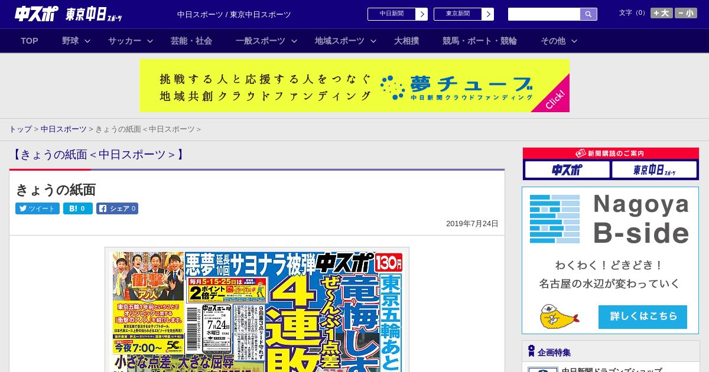The width and height of the screenshot is (709, 372).
Task: Click the Hatena B! bookmark button
Action: 78,208
